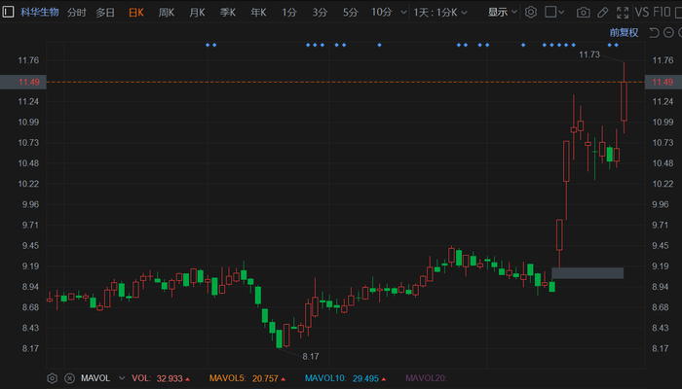Click the MAVOL20 label
Image resolution: width=682 pixels, height=389 pixels.
tap(426, 378)
